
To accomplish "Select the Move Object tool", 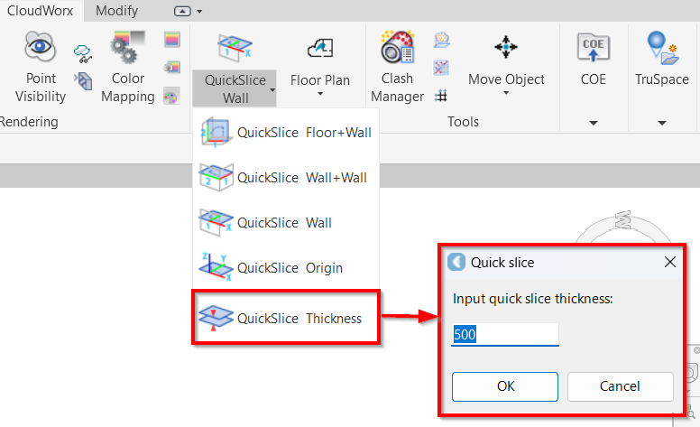I will (x=505, y=48).
